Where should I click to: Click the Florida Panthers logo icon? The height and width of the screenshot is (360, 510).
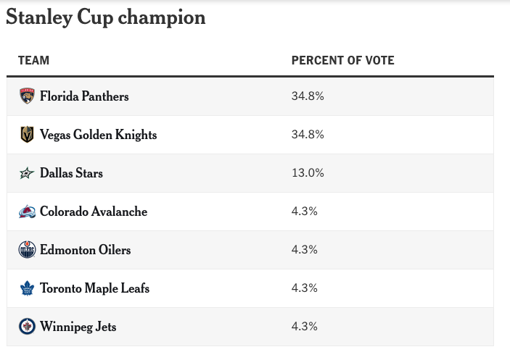coord(27,96)
